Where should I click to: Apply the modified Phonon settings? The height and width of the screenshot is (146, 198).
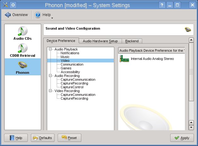[x=182, y=138]
